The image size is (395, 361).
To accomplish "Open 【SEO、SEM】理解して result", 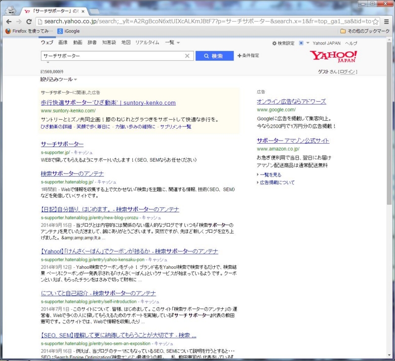I will [118, 335].
